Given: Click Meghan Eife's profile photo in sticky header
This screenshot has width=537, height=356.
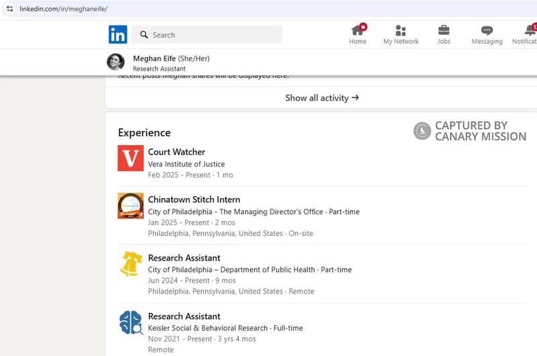Looking at the screenshot, I should click(115, 62).
